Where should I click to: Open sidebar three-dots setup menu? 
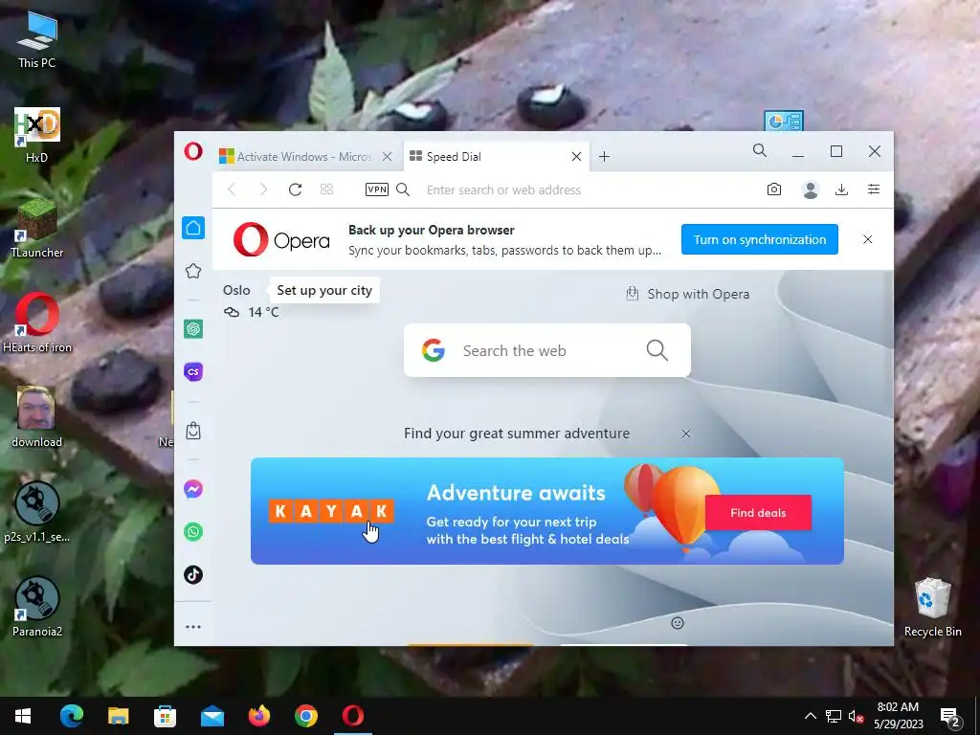pos(193,627)
